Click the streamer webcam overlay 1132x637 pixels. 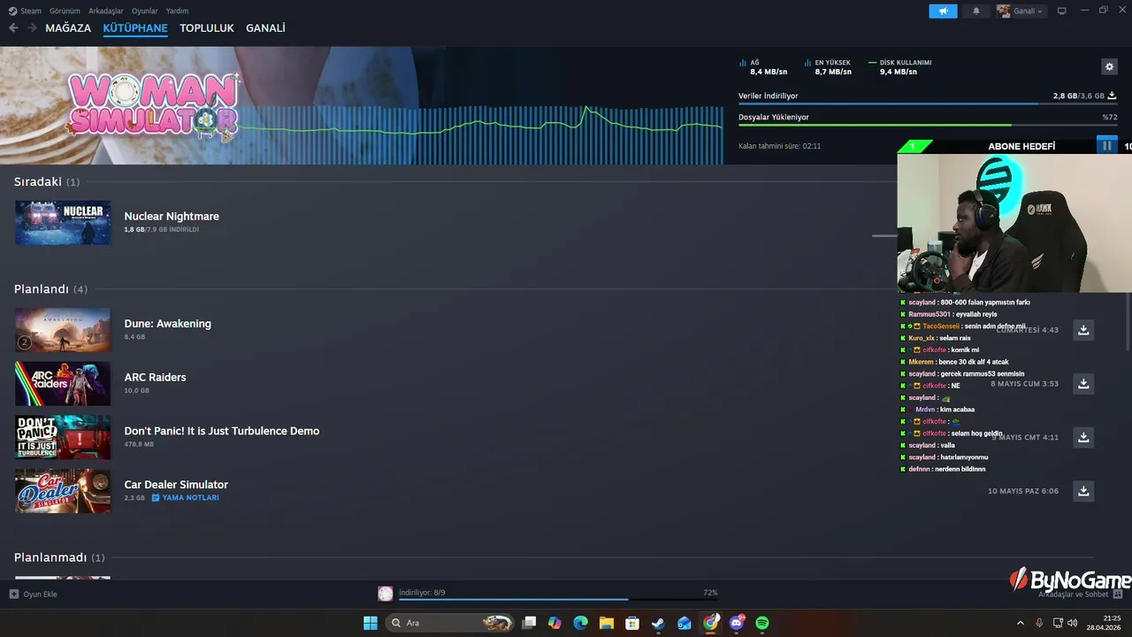(1014, 223)
